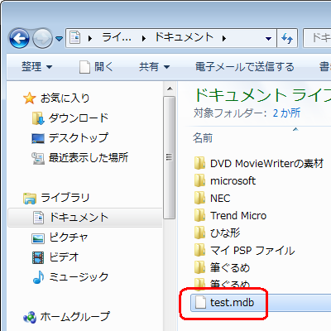Screen dimensions: 331x331
Task: Open the 共有 toolbar menu
Action: point(155,67)
